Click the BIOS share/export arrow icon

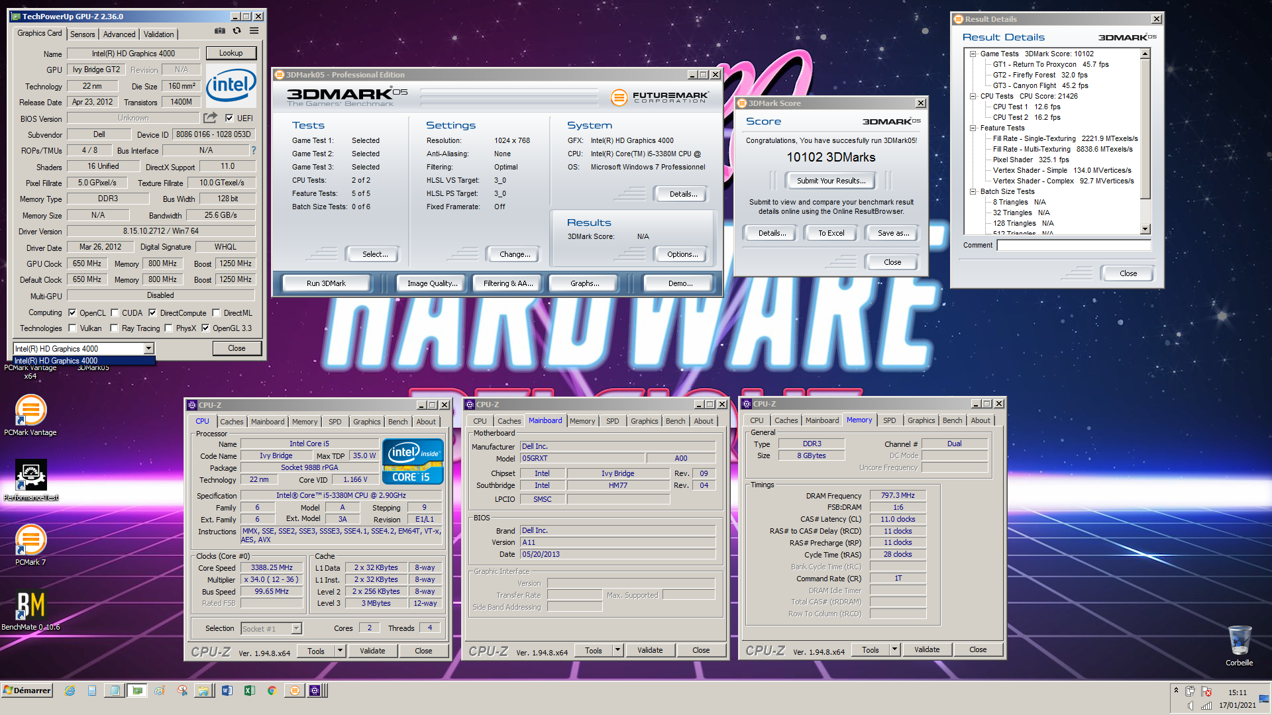tap(210, 118)
